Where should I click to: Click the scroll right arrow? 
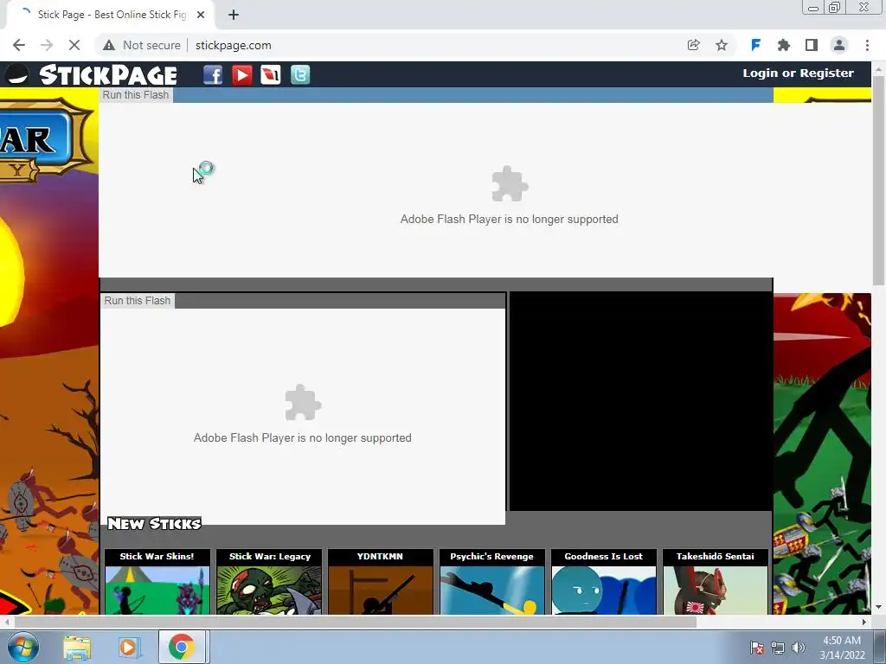[x=864, y=622]
